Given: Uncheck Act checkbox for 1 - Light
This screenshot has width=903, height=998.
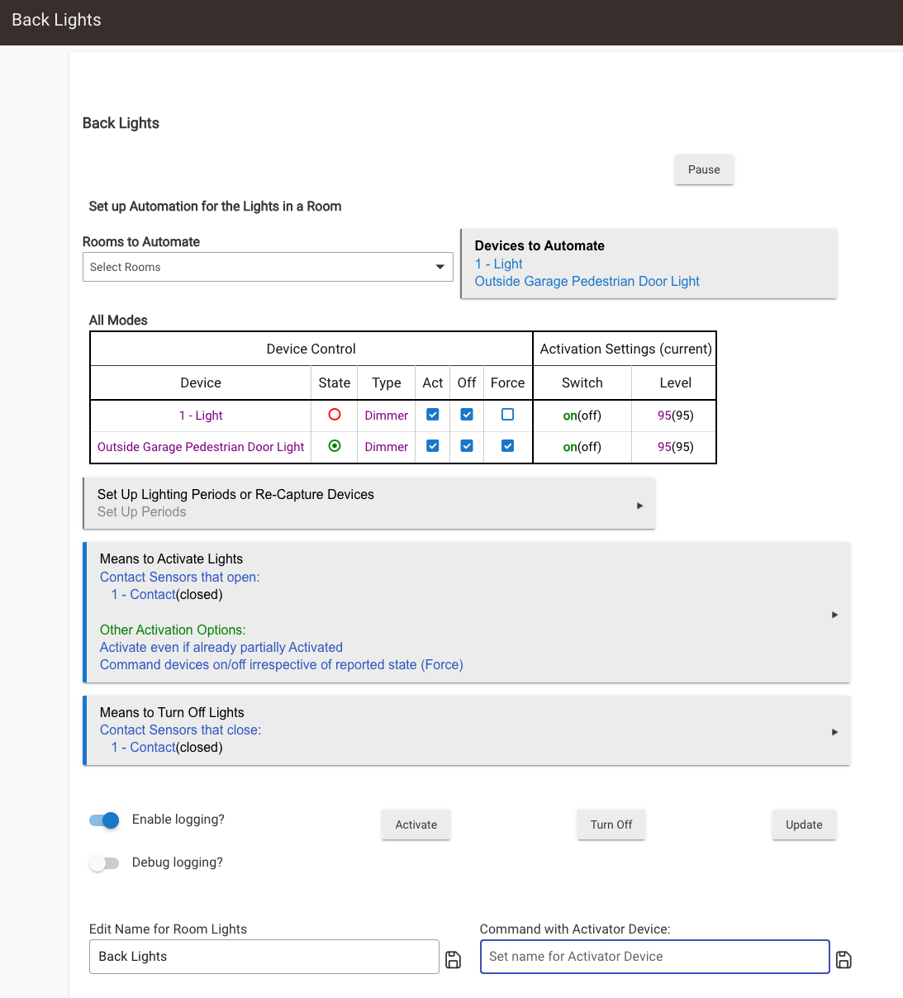Looking at the screenshot, I should click(x=433, y=415).
